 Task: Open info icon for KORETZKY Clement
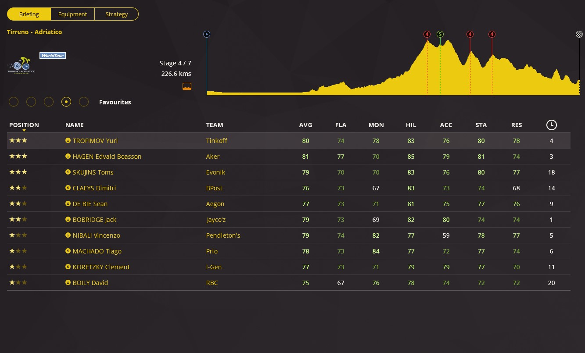click(x=68, y=267)
